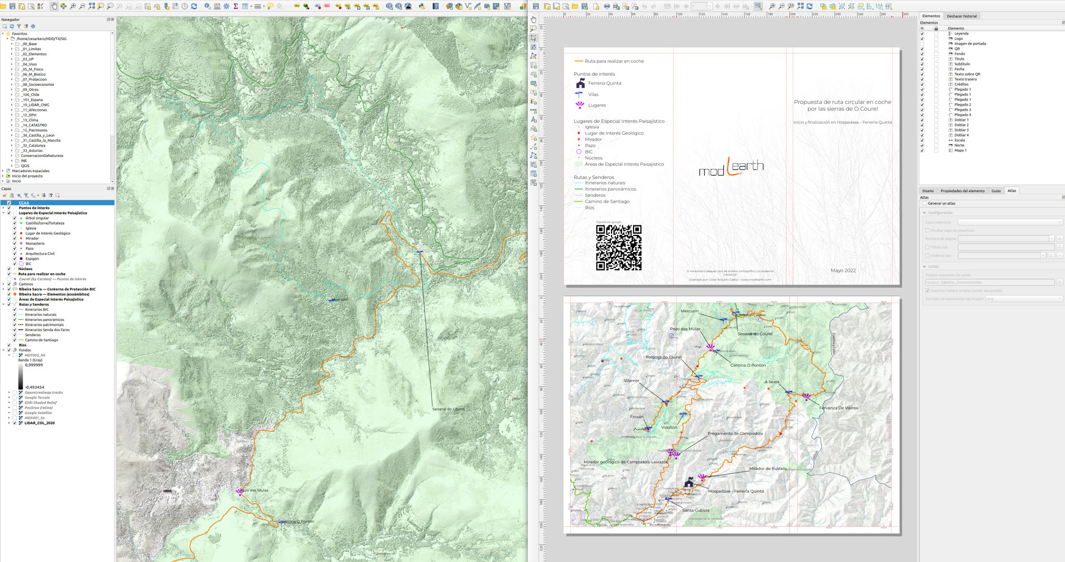Open the Python console

[x=421, y=6]
